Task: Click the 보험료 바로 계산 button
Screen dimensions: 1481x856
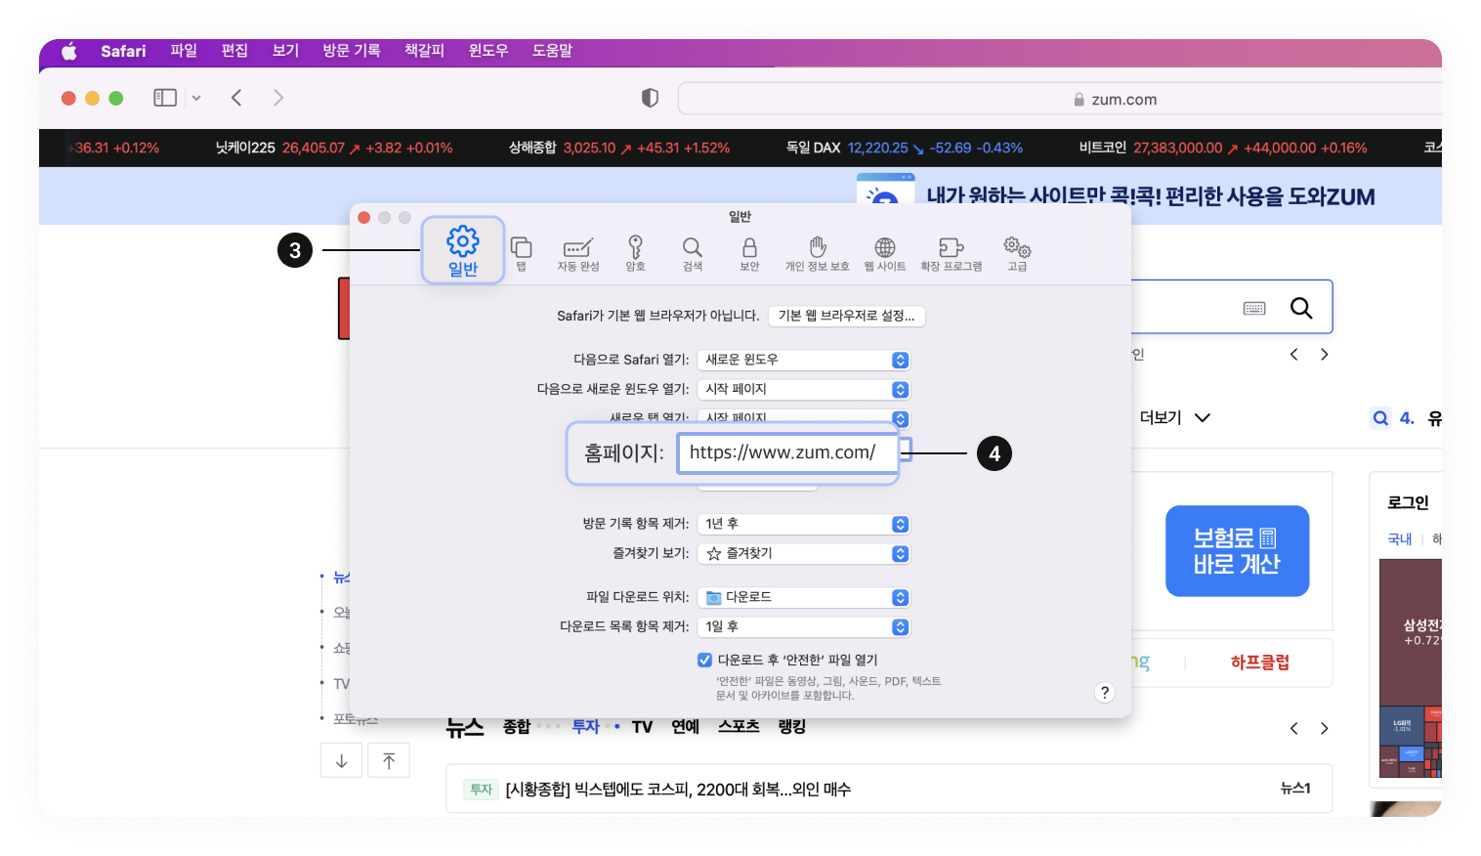Action: point(1237,550)
